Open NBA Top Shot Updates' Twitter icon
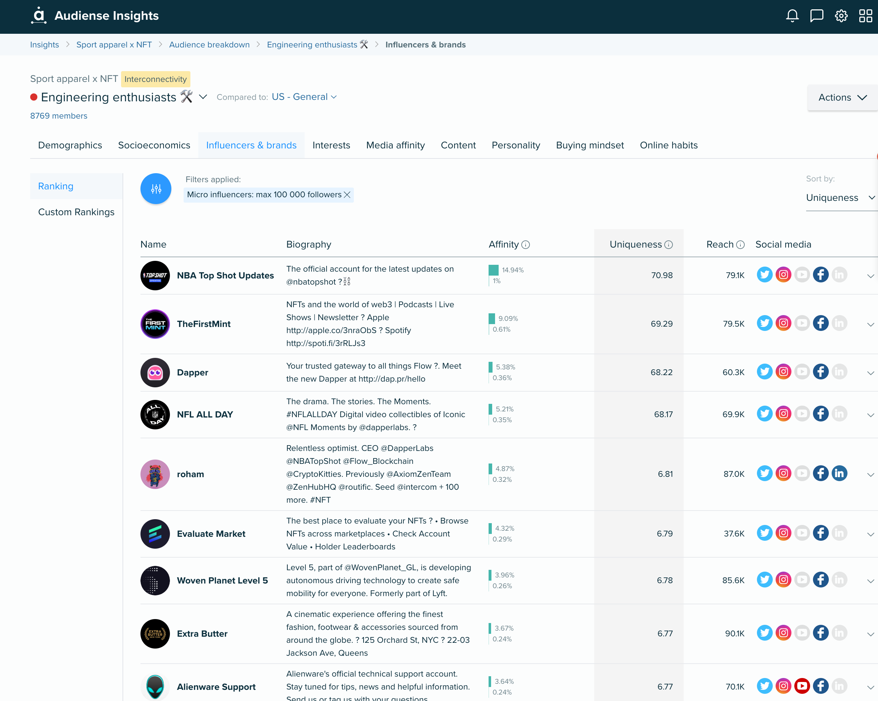878x701 pixels. [764, 275]
